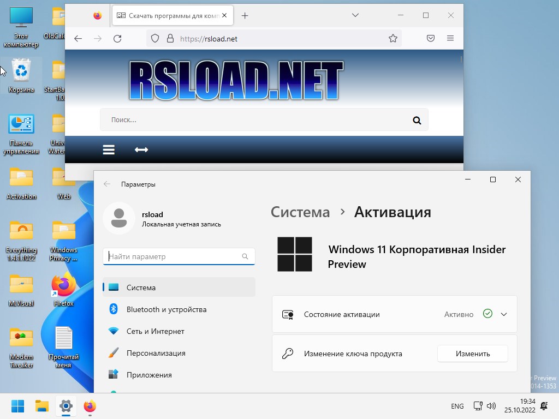This screenshot has width=559, height=419.
Task: Select the 'Web' desktop folder
Action: (63, 183)
